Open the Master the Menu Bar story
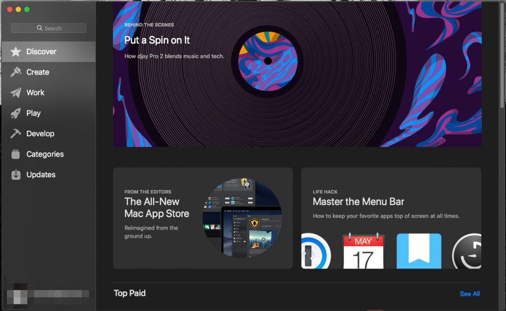This screenshot has height=311, width=506. (391, 218)
